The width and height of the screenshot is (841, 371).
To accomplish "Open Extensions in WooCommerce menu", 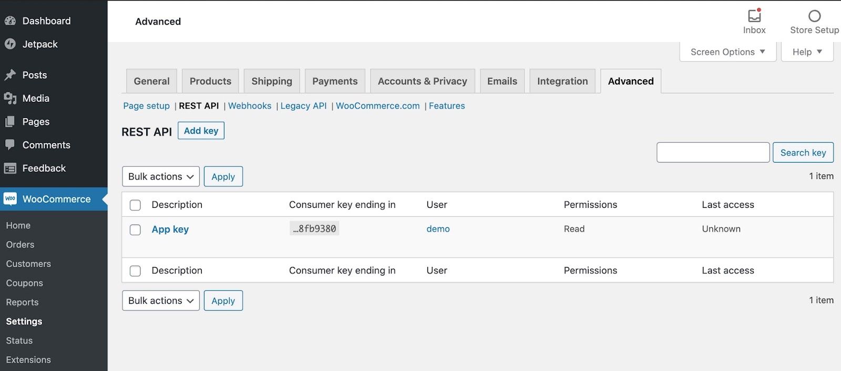I will click(28, 360).
